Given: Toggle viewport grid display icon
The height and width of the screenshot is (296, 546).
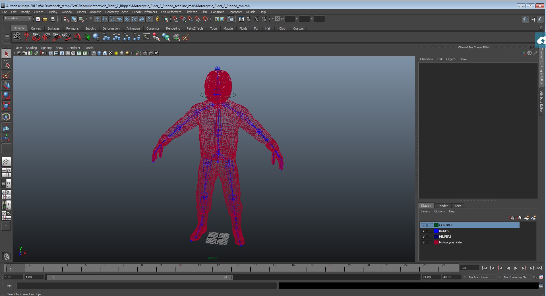Looking at the screenshot, I should click(51, 53).
